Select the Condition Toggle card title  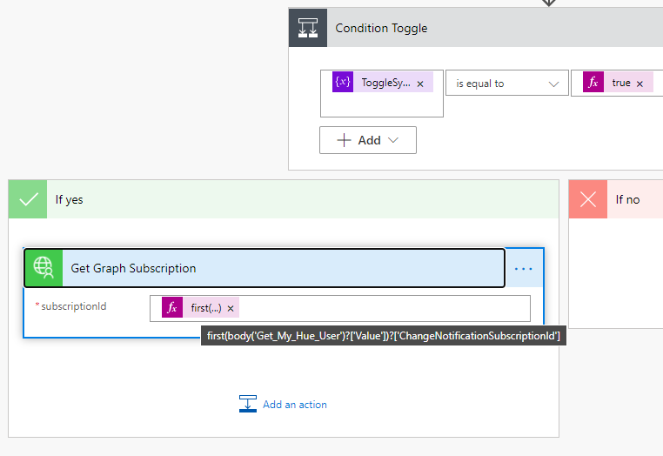click(381, 28)
